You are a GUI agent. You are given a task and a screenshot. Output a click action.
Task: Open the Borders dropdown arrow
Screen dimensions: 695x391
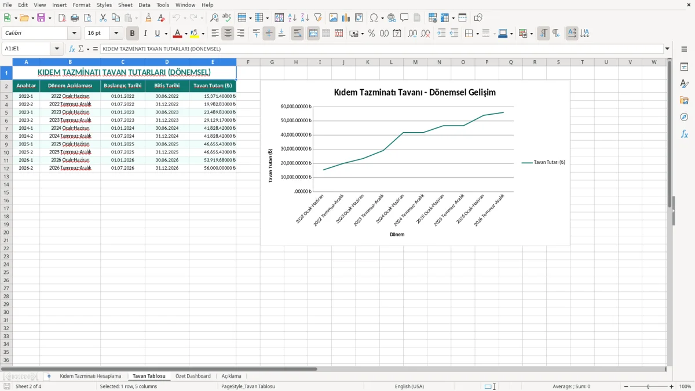coord(477,34)
